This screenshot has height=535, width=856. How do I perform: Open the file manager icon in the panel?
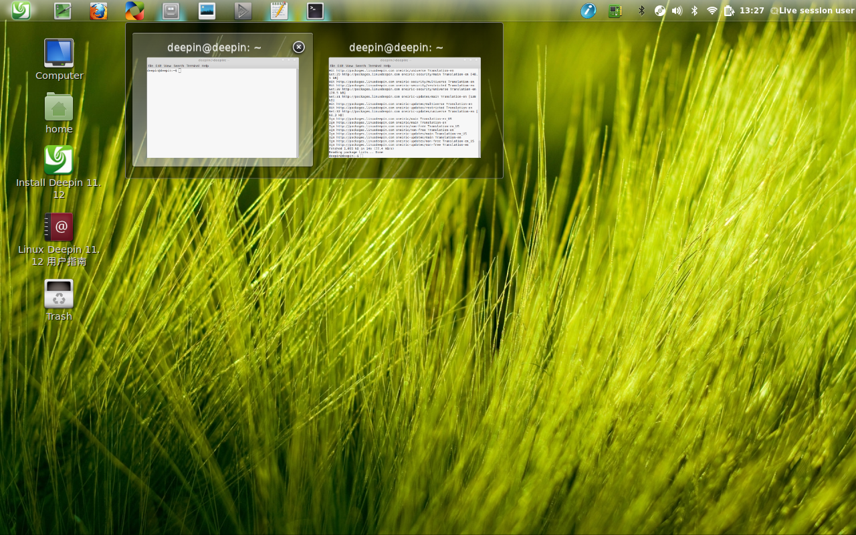pyautogui.click(x=170, y=10)
